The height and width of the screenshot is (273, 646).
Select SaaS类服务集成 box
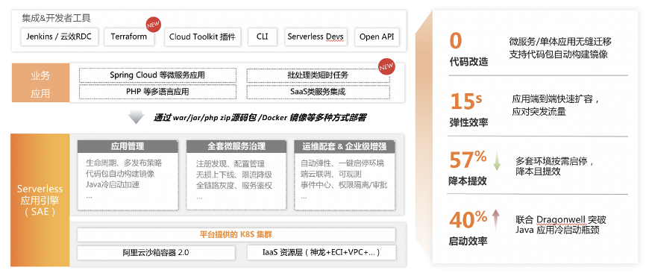(318, 92)
